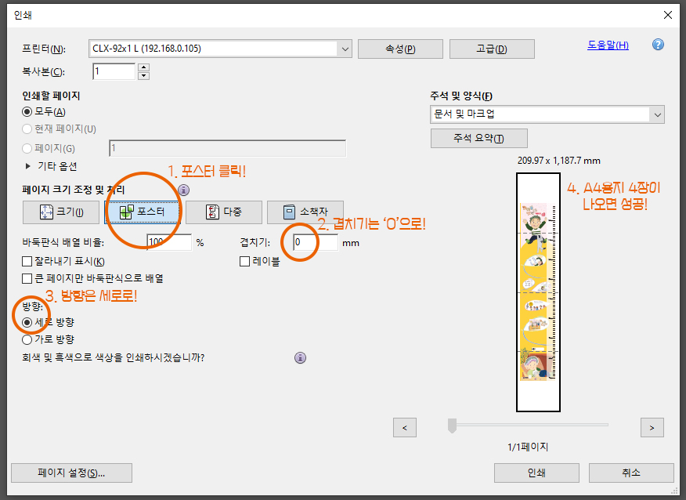Image resolution: width=686 pixels, height=500 pixels.
Task: Toggle the 레이블 (Labels) checkbox
Action: pos(245,262)
